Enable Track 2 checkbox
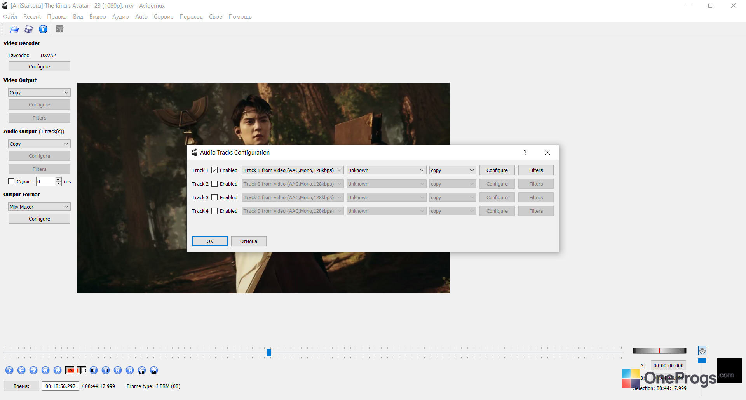Screen dimensions: 746x400 point(214,184)
